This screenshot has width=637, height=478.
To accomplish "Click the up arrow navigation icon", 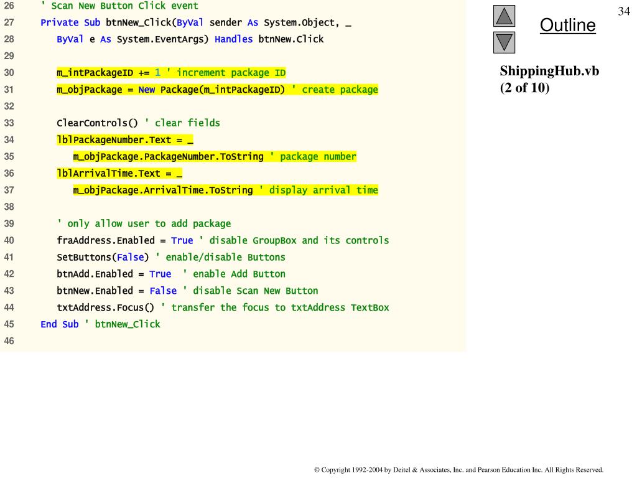I will point(504,16).
